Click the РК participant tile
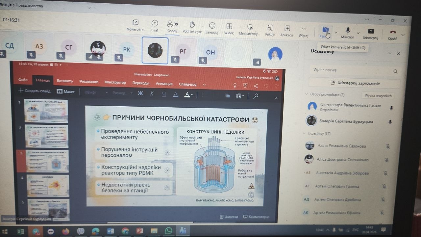Viewport: 421px width, 237px height. click(127, 49)
